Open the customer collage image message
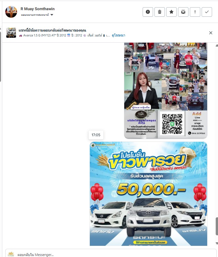 coord(166,91)
